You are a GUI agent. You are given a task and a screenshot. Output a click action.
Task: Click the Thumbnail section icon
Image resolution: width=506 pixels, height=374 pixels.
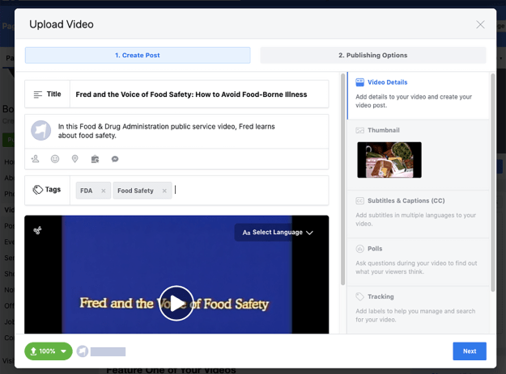359,130
